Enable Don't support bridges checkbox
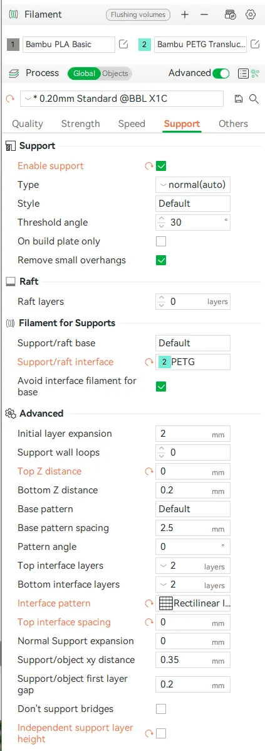 162,709
